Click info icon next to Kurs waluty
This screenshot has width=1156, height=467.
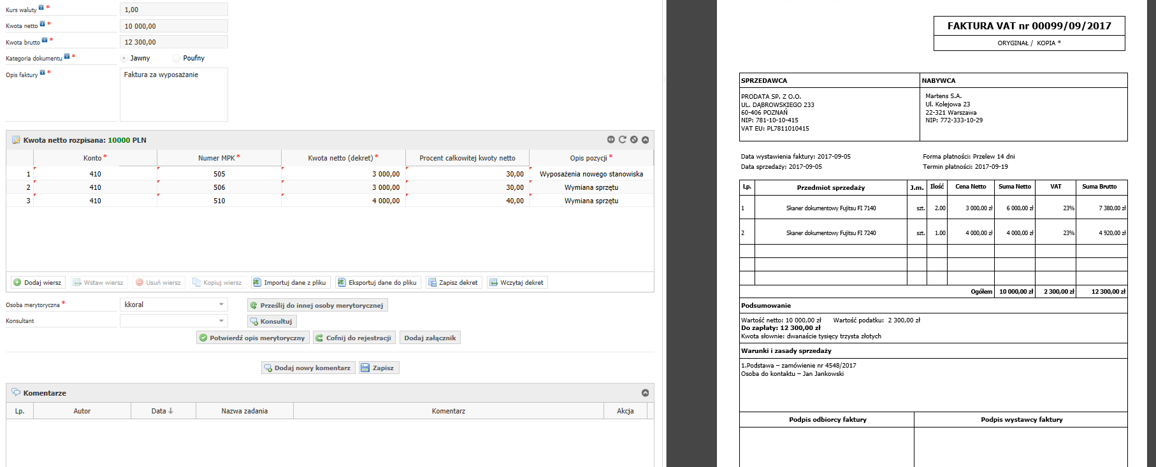click(41, 8)
